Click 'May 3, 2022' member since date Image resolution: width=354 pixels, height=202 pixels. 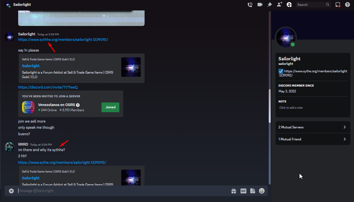pyautogui.click(x=287, y=91)
